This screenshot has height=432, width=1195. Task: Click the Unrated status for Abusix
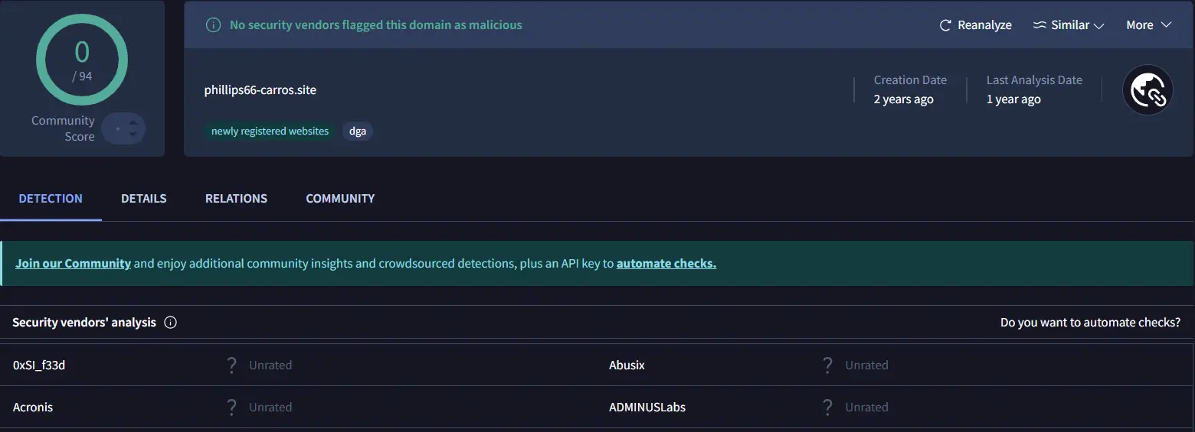click(x=866, y=365)
